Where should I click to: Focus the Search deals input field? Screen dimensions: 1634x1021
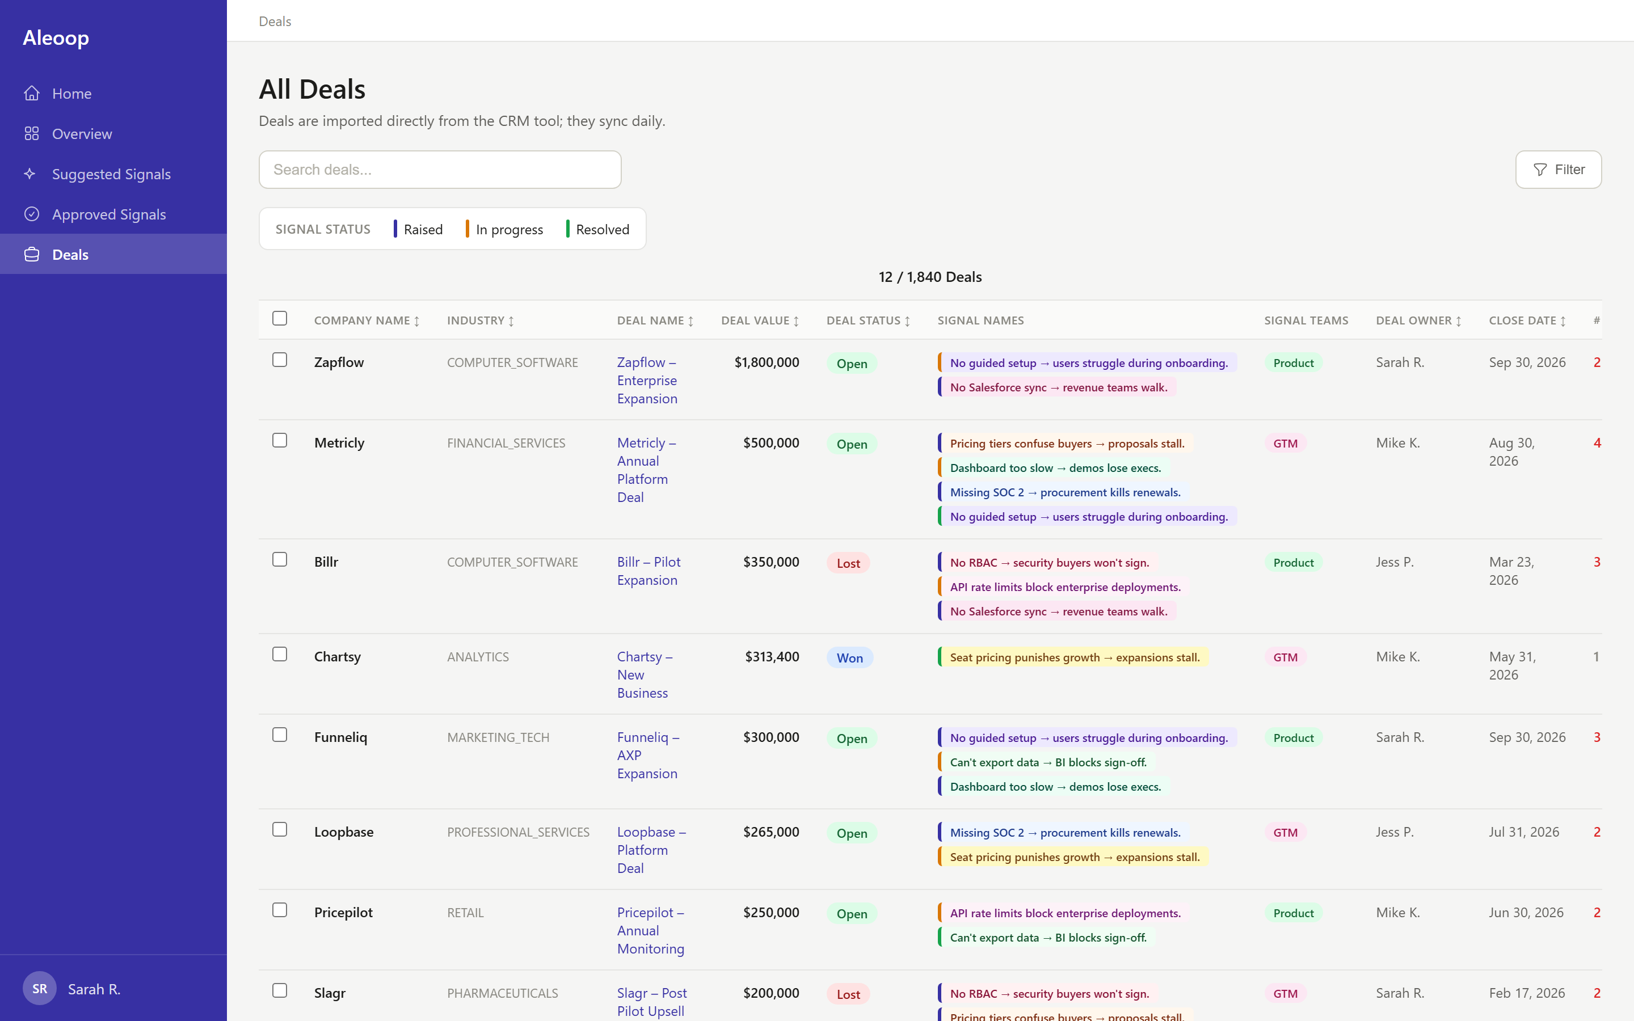pyautogui.click(x=440, y=170)
